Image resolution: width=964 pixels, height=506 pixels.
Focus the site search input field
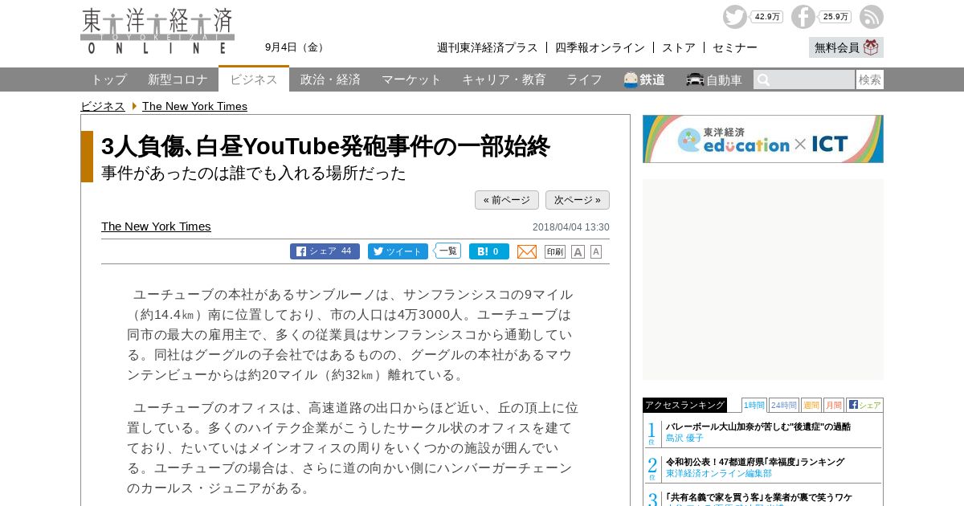click(x=804, y=80)
